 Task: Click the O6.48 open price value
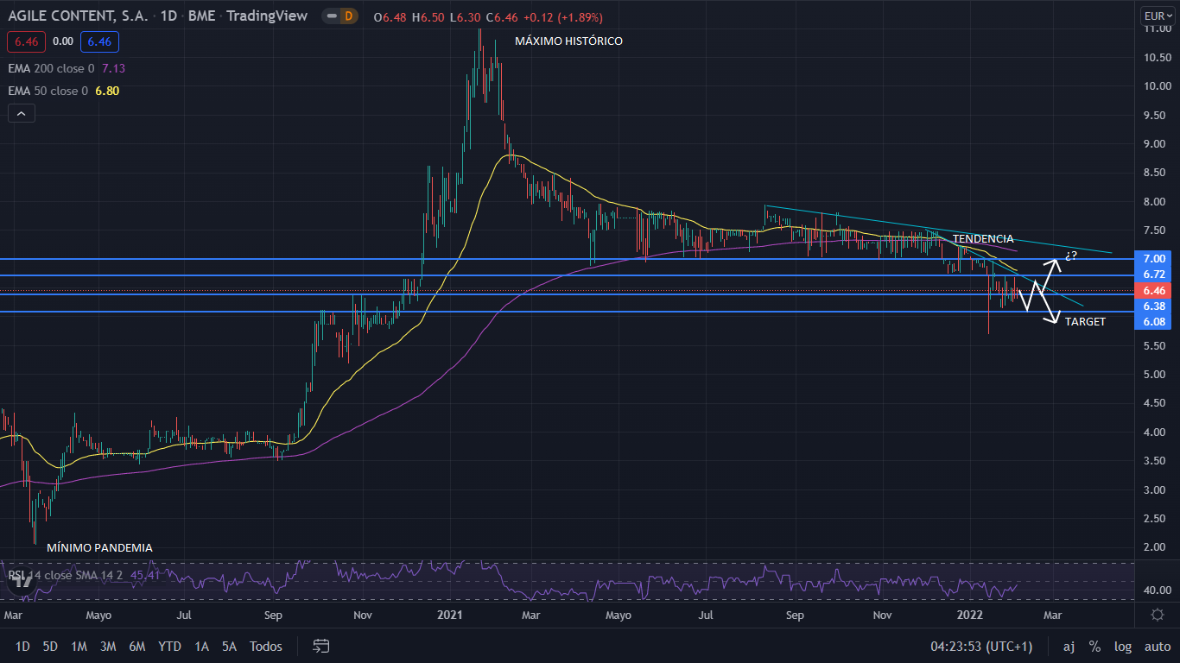click(390, 16)
